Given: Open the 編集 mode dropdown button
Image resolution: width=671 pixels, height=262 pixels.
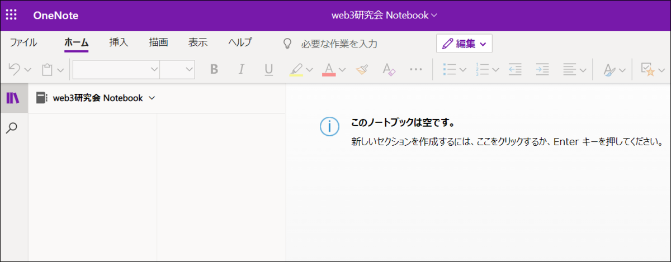Looking at the screenshot, I should (464, 43).
